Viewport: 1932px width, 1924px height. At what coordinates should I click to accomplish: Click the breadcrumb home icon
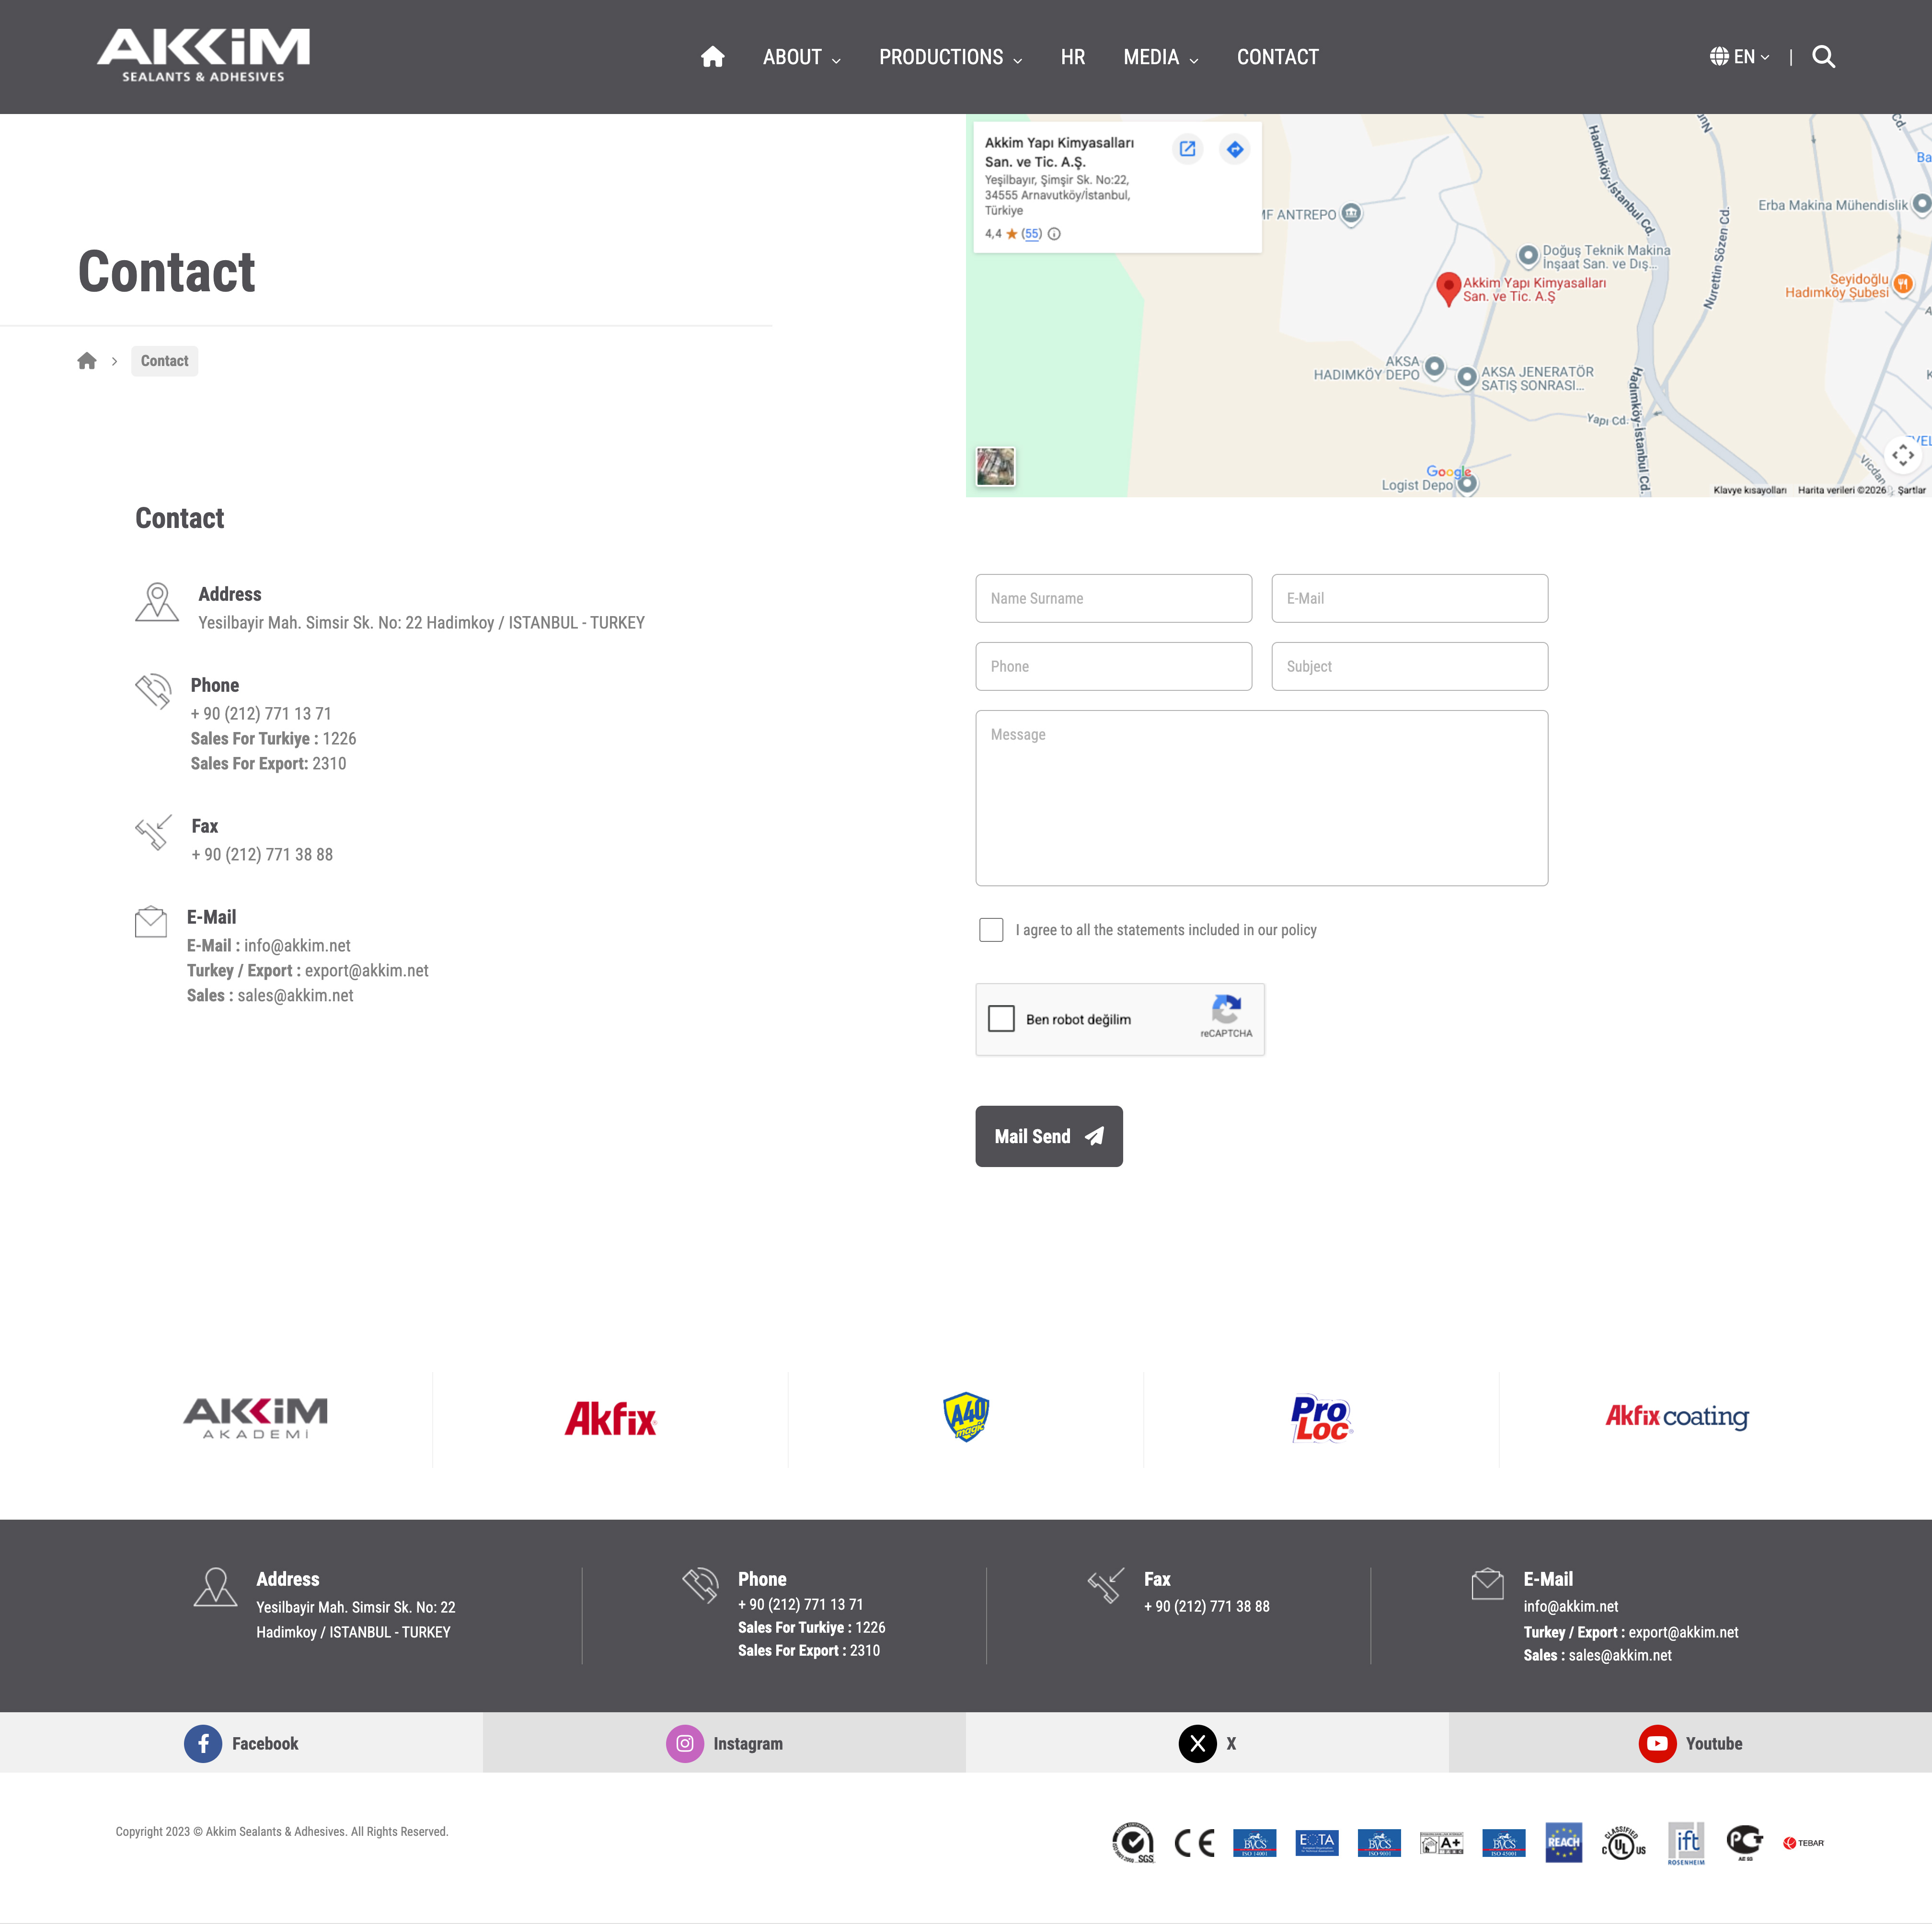(87, 361)
